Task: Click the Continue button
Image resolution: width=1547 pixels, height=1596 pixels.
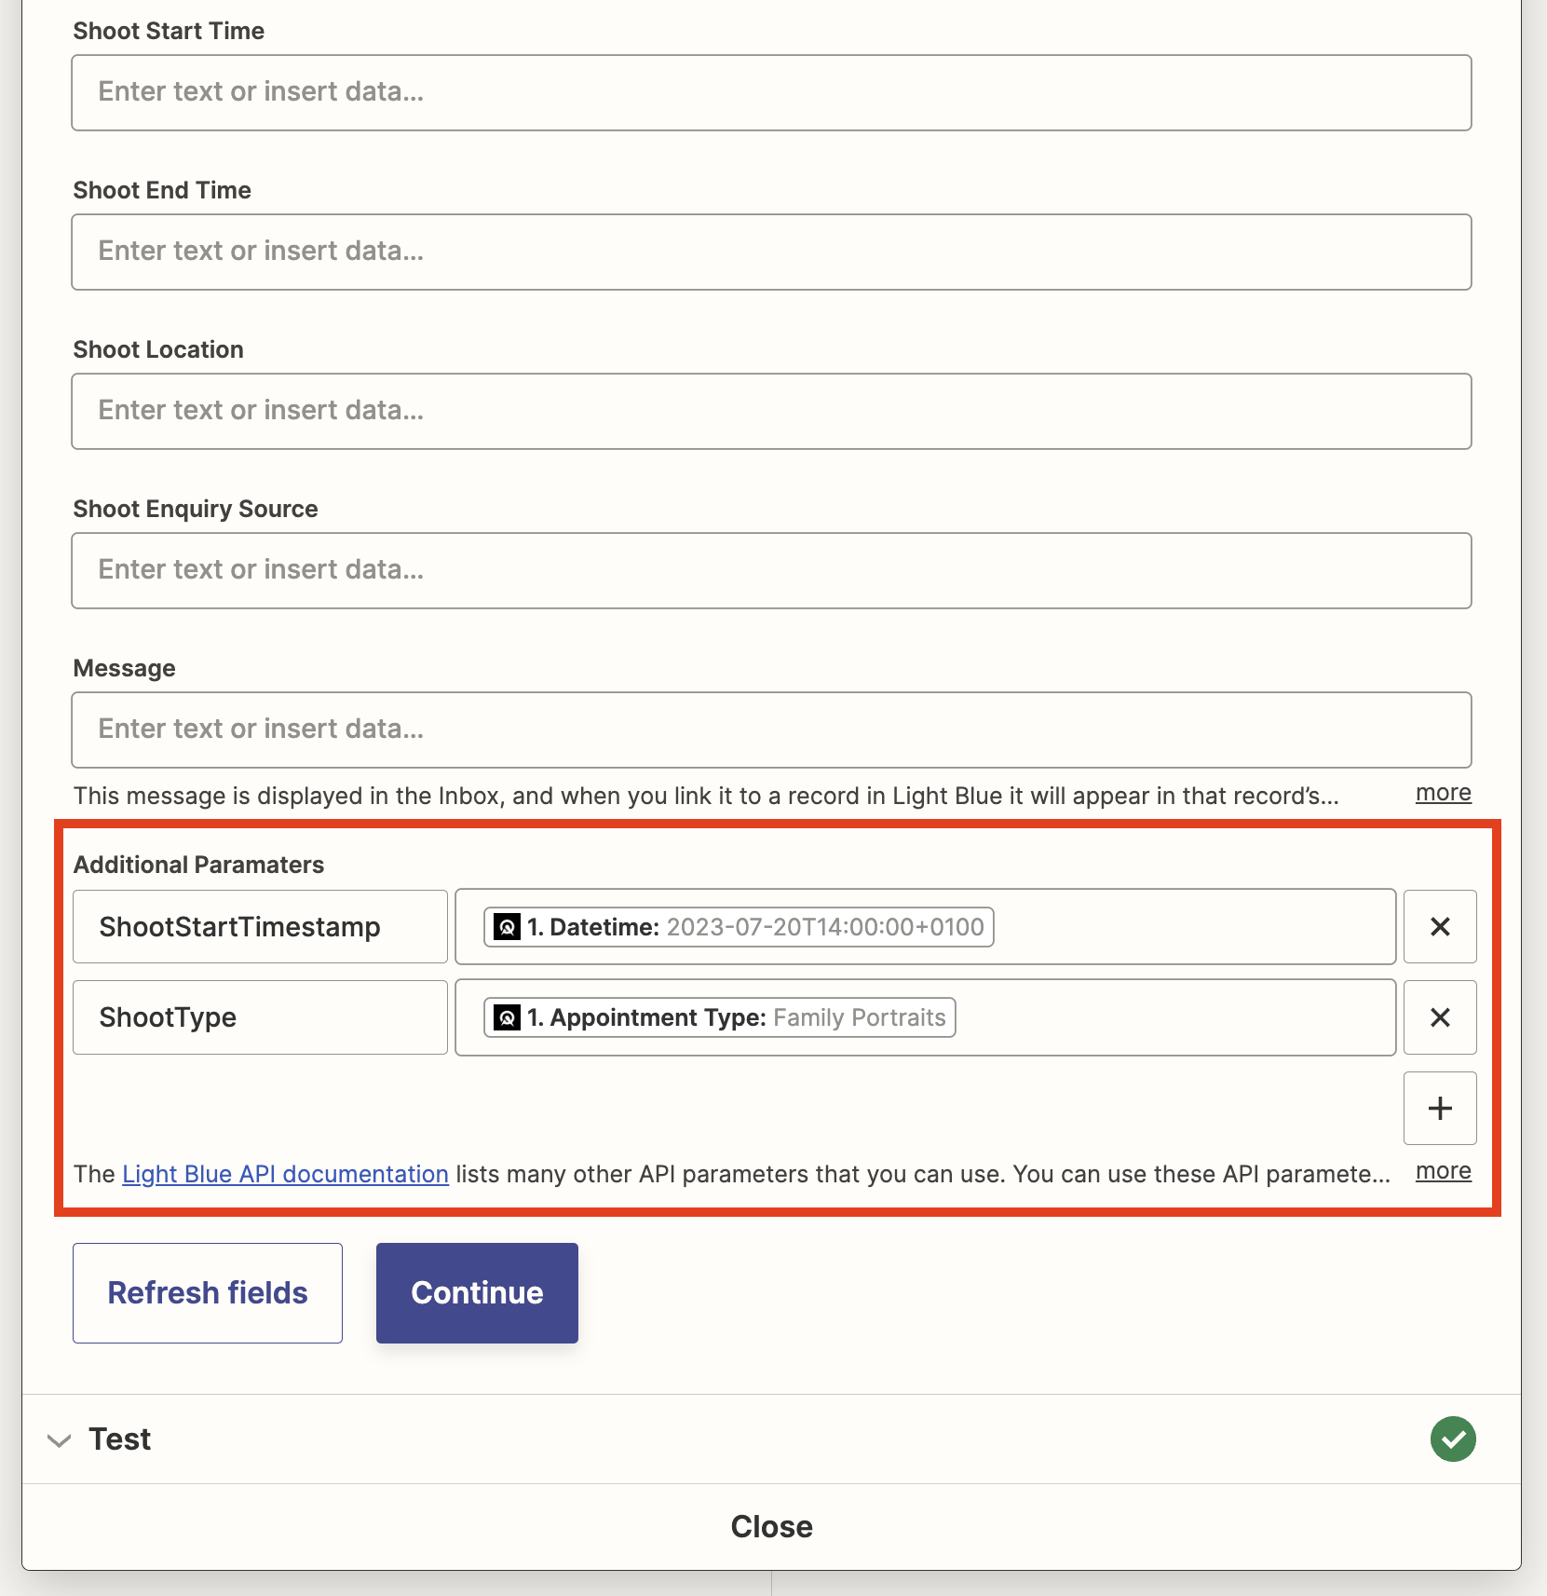Action: coord(476,1292)
